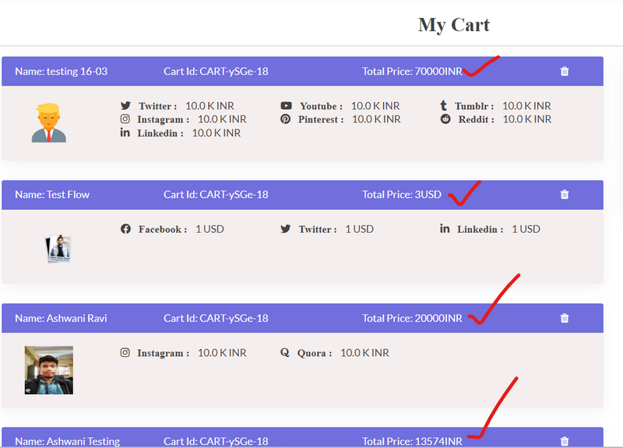
Task: Click the Quora icon in Ashwani Ravi
Action: (x=286, y=353)
